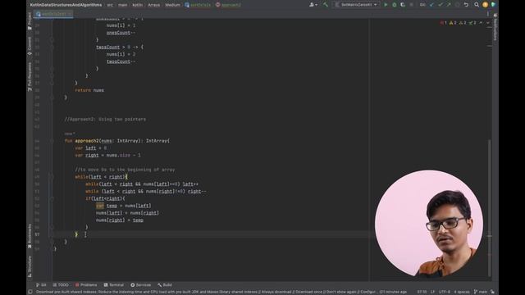Click the 'Always download' link in status bar
The image size is (525, 295).
tap(276, 292)
